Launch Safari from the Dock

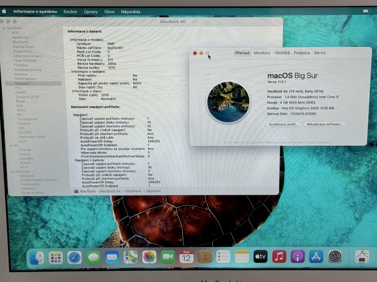click(x=74, y=257)
